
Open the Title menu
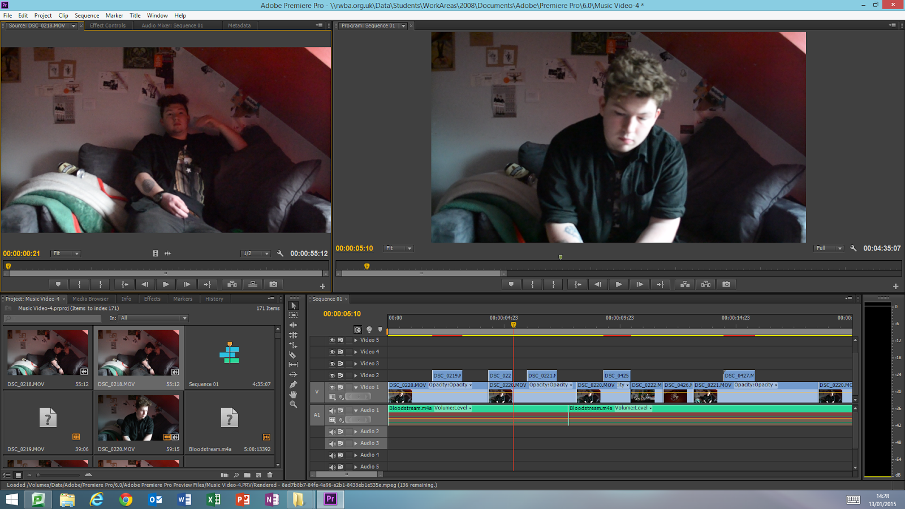tap(135, 15)
